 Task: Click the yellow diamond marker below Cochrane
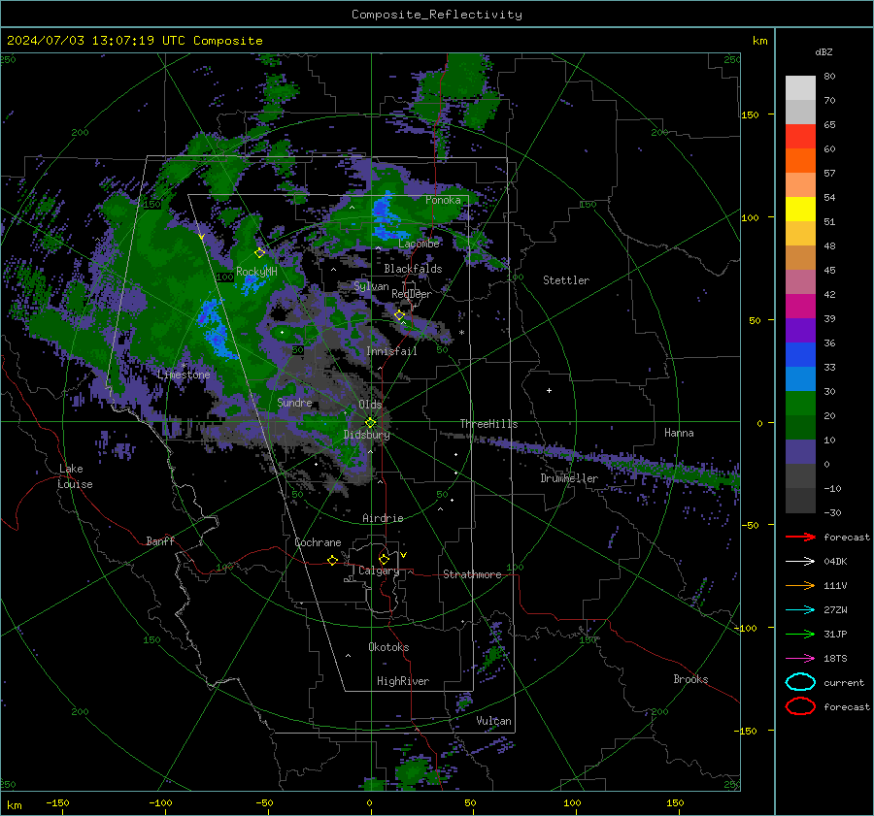332,560
